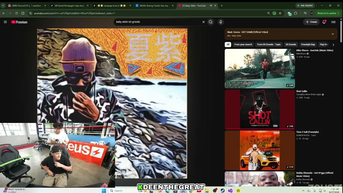Viewport: 343px width, 193px height.
Task: View site information icon in address bar
Action: [x=30, y=13]
